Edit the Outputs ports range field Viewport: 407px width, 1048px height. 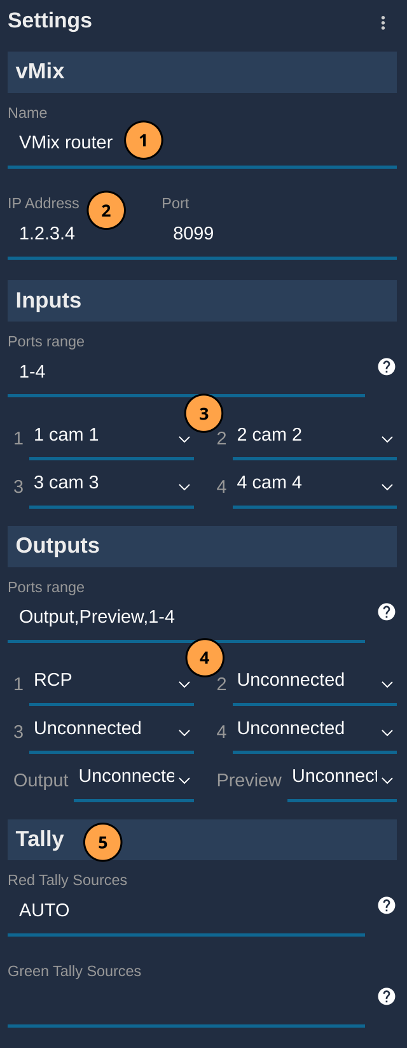coord(186,617)
